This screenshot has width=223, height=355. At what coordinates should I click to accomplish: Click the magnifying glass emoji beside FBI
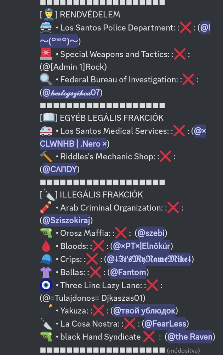(46, 80)
